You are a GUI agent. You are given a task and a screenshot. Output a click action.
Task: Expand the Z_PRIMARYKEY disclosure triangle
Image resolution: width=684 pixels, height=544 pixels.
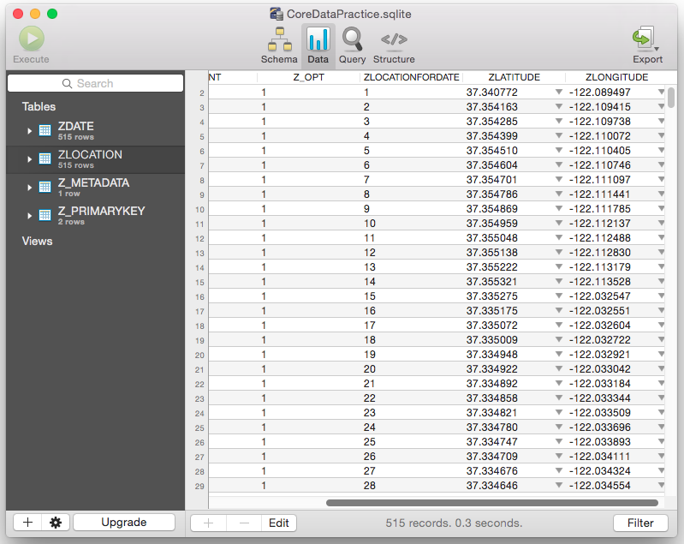point(29,216)
